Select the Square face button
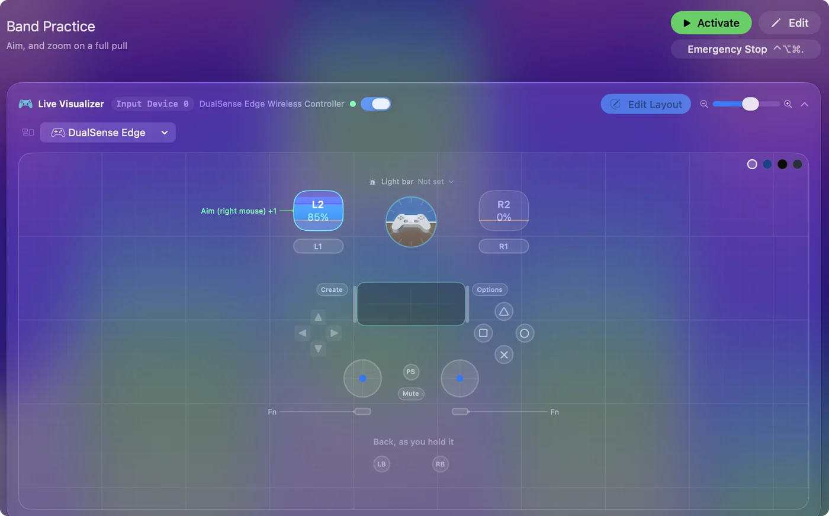829x516 pixels. click(x=483, y=333)
